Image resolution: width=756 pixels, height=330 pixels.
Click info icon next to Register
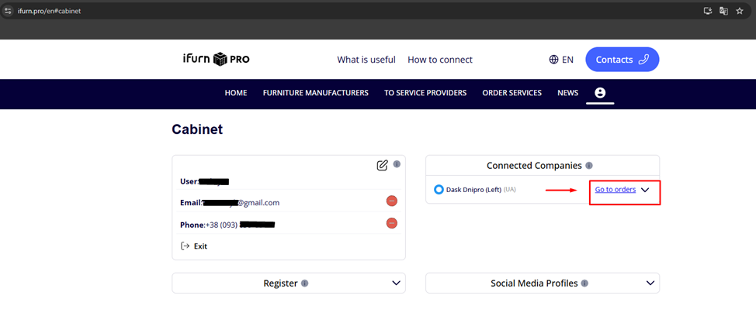tap(304, 284)
